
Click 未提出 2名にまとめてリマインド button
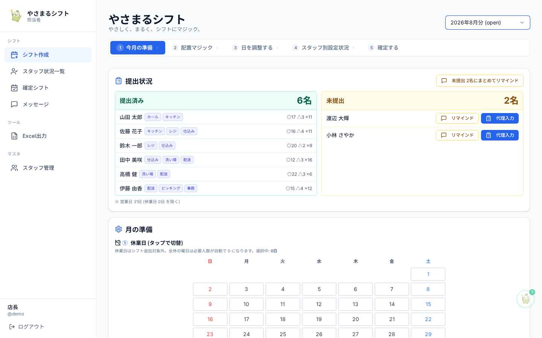coord(480,81)
